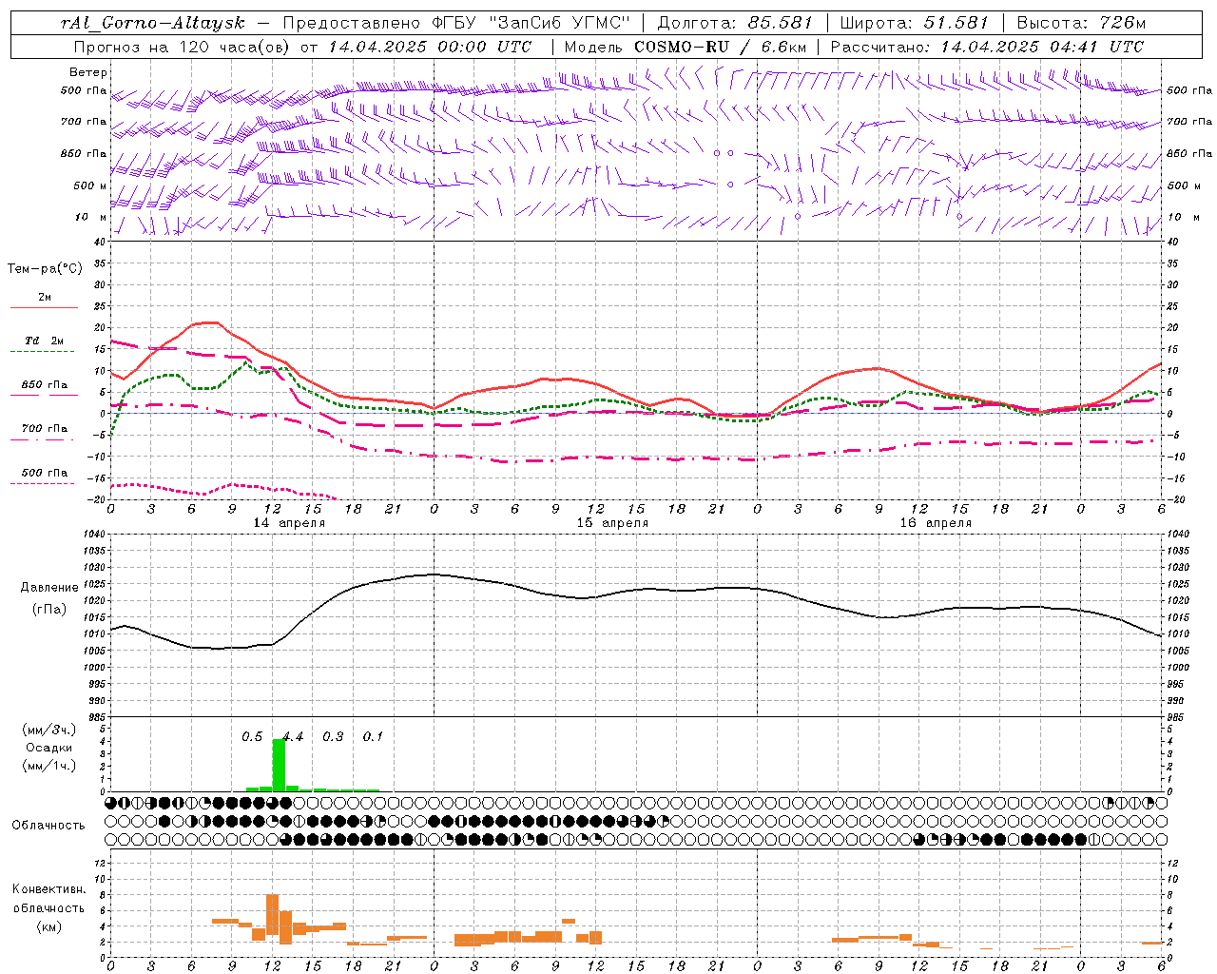Click the Облачность row label

[48, 826]
